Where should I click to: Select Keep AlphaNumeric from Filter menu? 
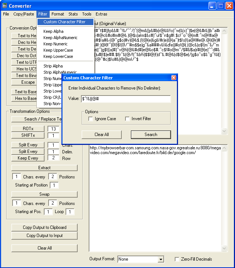[60, 38]
